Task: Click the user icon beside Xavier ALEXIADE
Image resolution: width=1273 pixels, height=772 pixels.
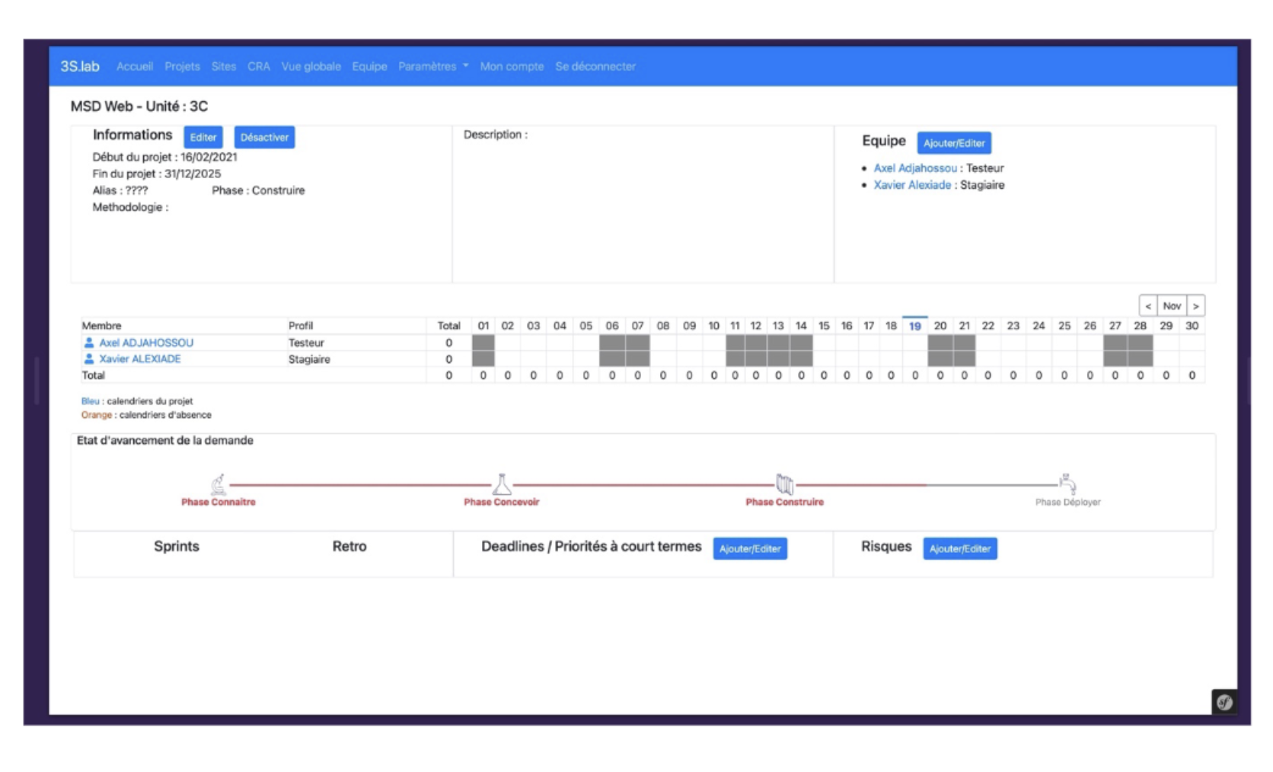Action: pos(89,359)
